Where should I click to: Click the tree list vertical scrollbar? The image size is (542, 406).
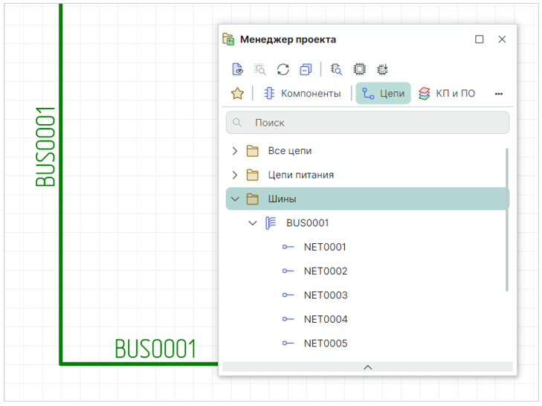[507, 219]
